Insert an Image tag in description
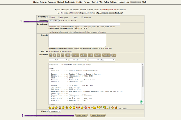181x120 pixels. coord(75,55)
